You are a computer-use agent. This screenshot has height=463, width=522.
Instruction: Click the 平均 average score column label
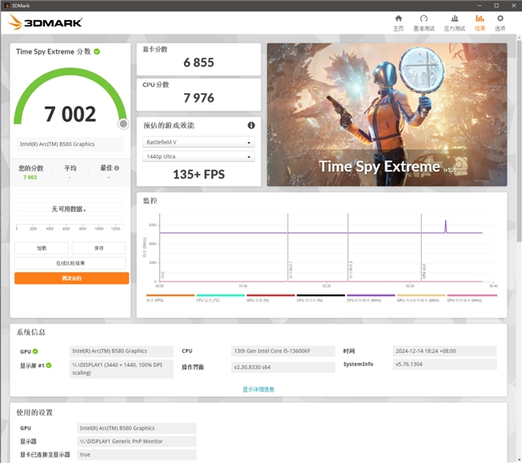(x=70, y=168)
